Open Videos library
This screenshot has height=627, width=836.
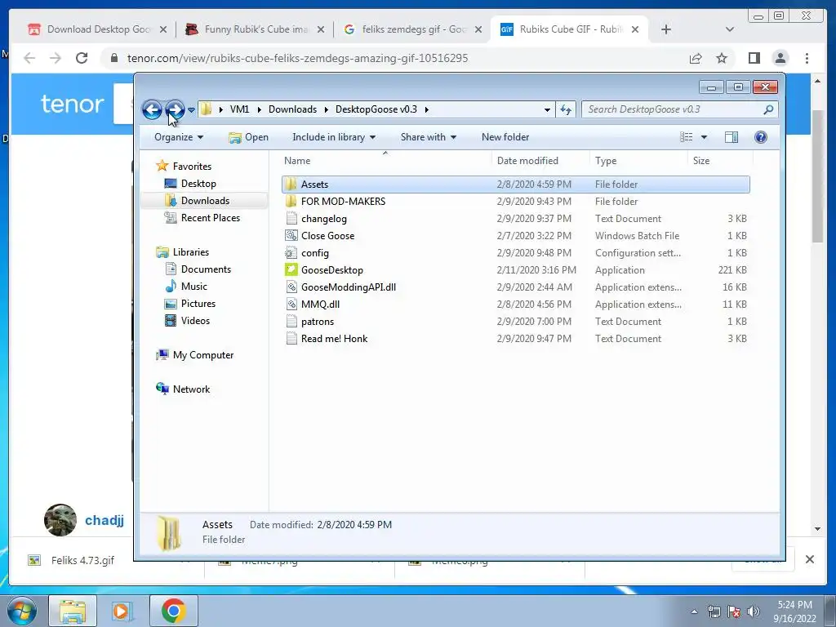195,320
